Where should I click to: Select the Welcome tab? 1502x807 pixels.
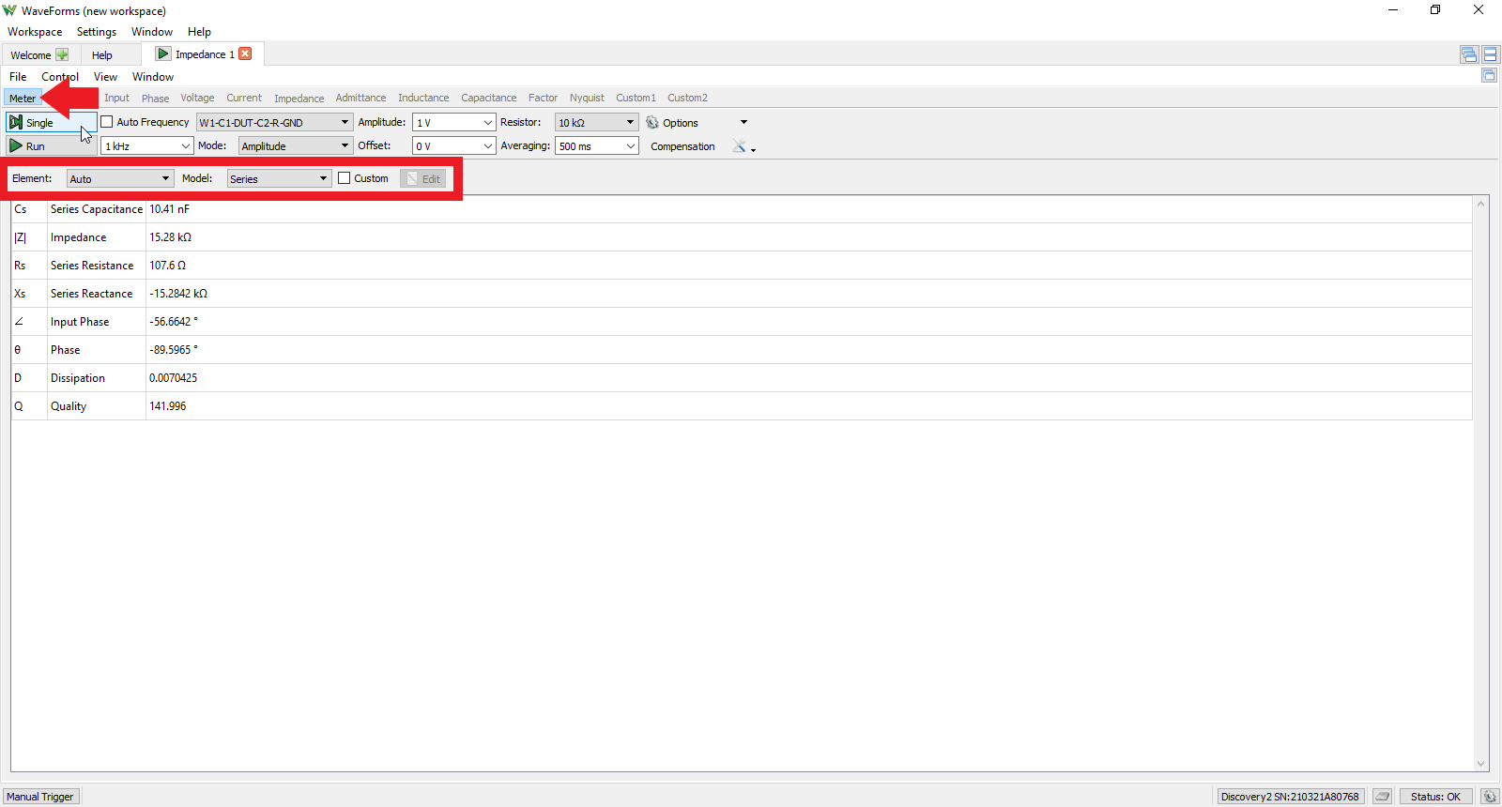[39, 54]
